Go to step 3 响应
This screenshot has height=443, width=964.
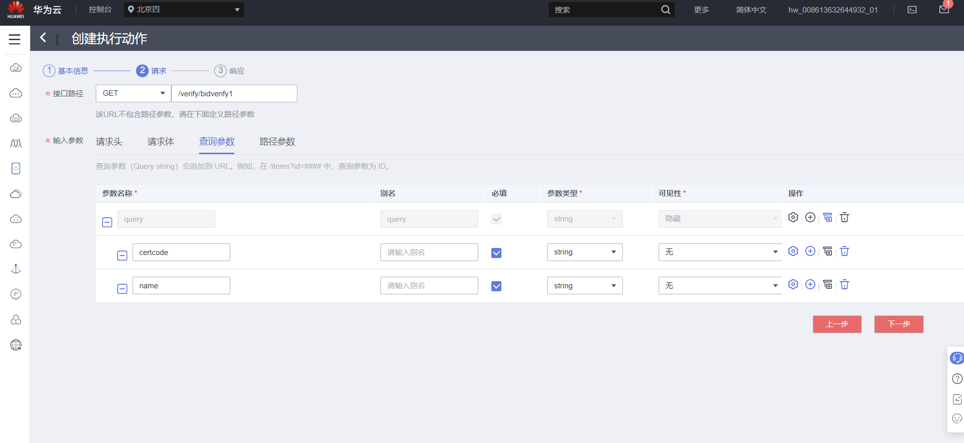coord(229,71)
